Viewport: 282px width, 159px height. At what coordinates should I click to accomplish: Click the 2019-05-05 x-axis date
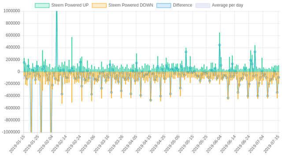172,144
